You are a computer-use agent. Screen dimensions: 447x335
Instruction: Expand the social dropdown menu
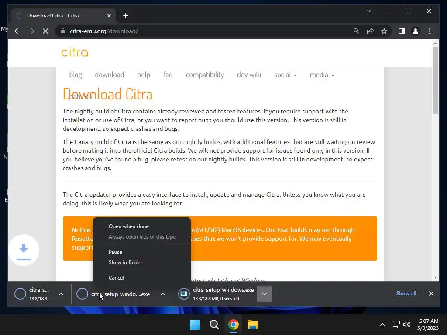coord(285,75)
